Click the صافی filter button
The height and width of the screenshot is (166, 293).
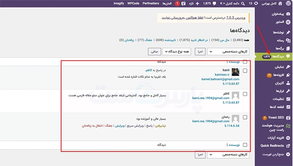tap(154, 52)
